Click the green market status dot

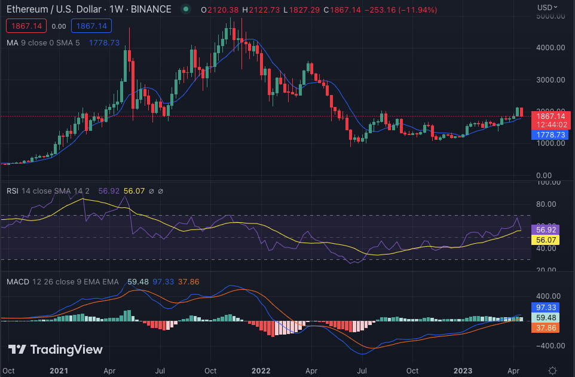click(x=186, y=9)
